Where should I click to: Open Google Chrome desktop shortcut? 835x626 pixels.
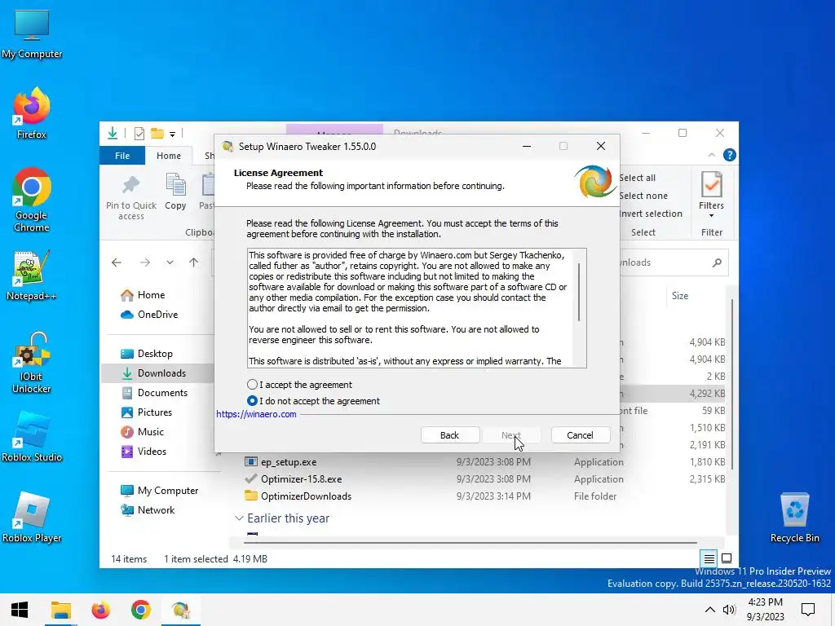[32, 201]
